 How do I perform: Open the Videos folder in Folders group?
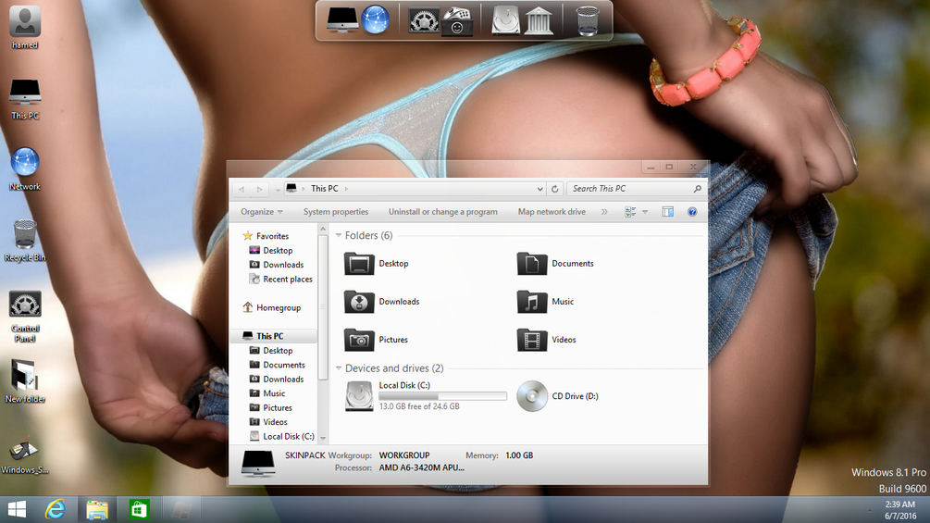547,339
